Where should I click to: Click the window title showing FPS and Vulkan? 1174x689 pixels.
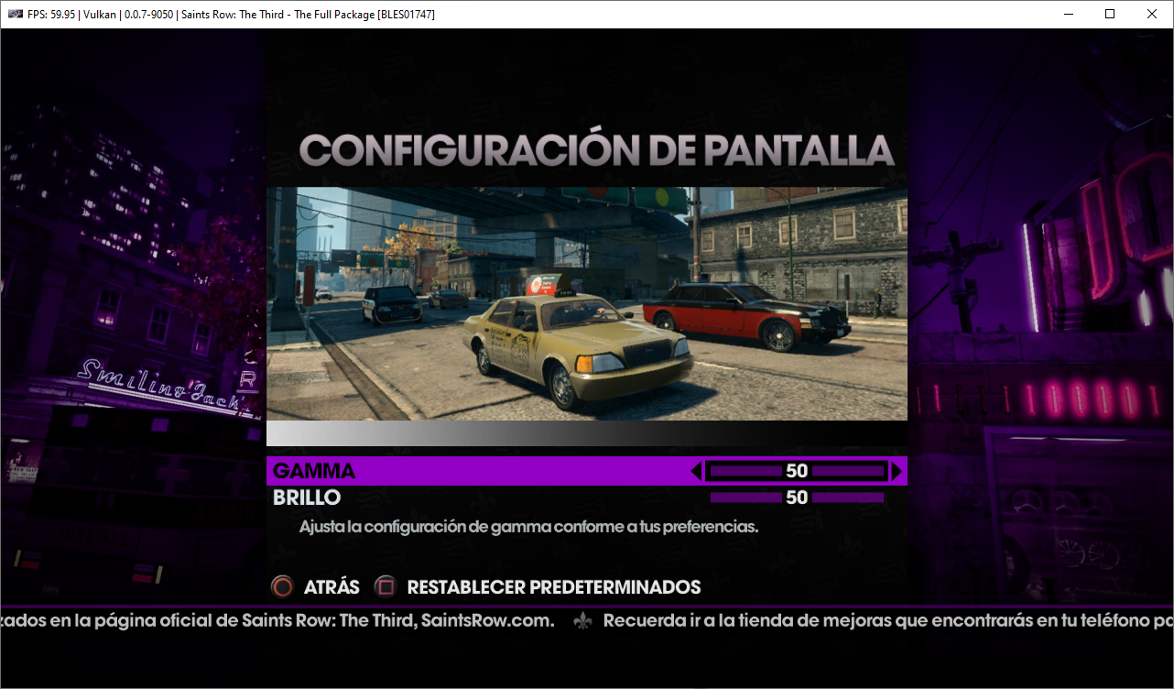coord(231,14)
